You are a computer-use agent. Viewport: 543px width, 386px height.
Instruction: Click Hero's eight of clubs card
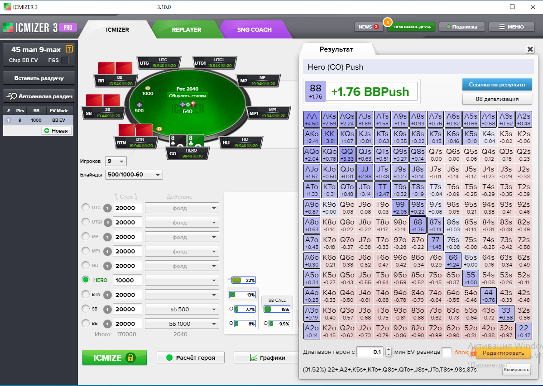(x=195, y=141)
